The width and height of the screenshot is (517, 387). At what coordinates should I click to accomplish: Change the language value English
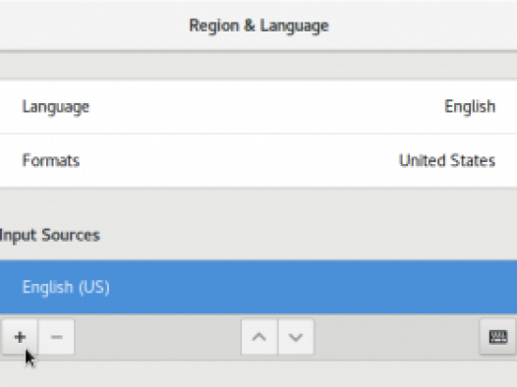click(x=470, y=107)
